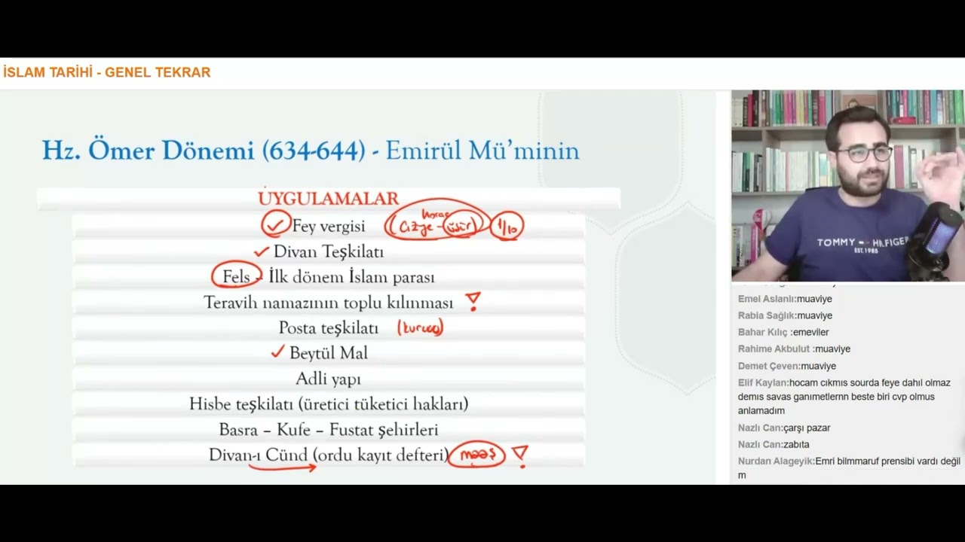The image size is (965, 542).
Task: Click the instructor webcam video
Action: (x=848, y=186)
